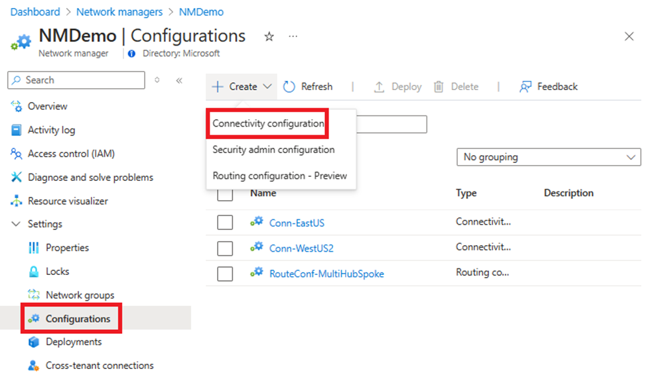This screenshot has height=377, width=647.
Task: Open the Conn-EastUS configuration link
Action: pos(297,223)
